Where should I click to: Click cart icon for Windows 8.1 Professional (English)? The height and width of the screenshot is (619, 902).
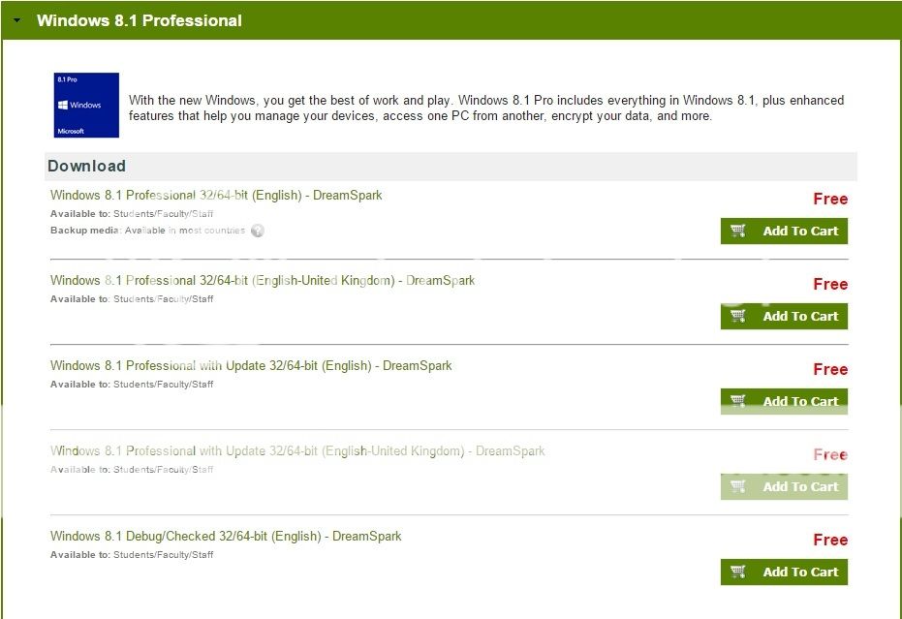tap(738, 231)
